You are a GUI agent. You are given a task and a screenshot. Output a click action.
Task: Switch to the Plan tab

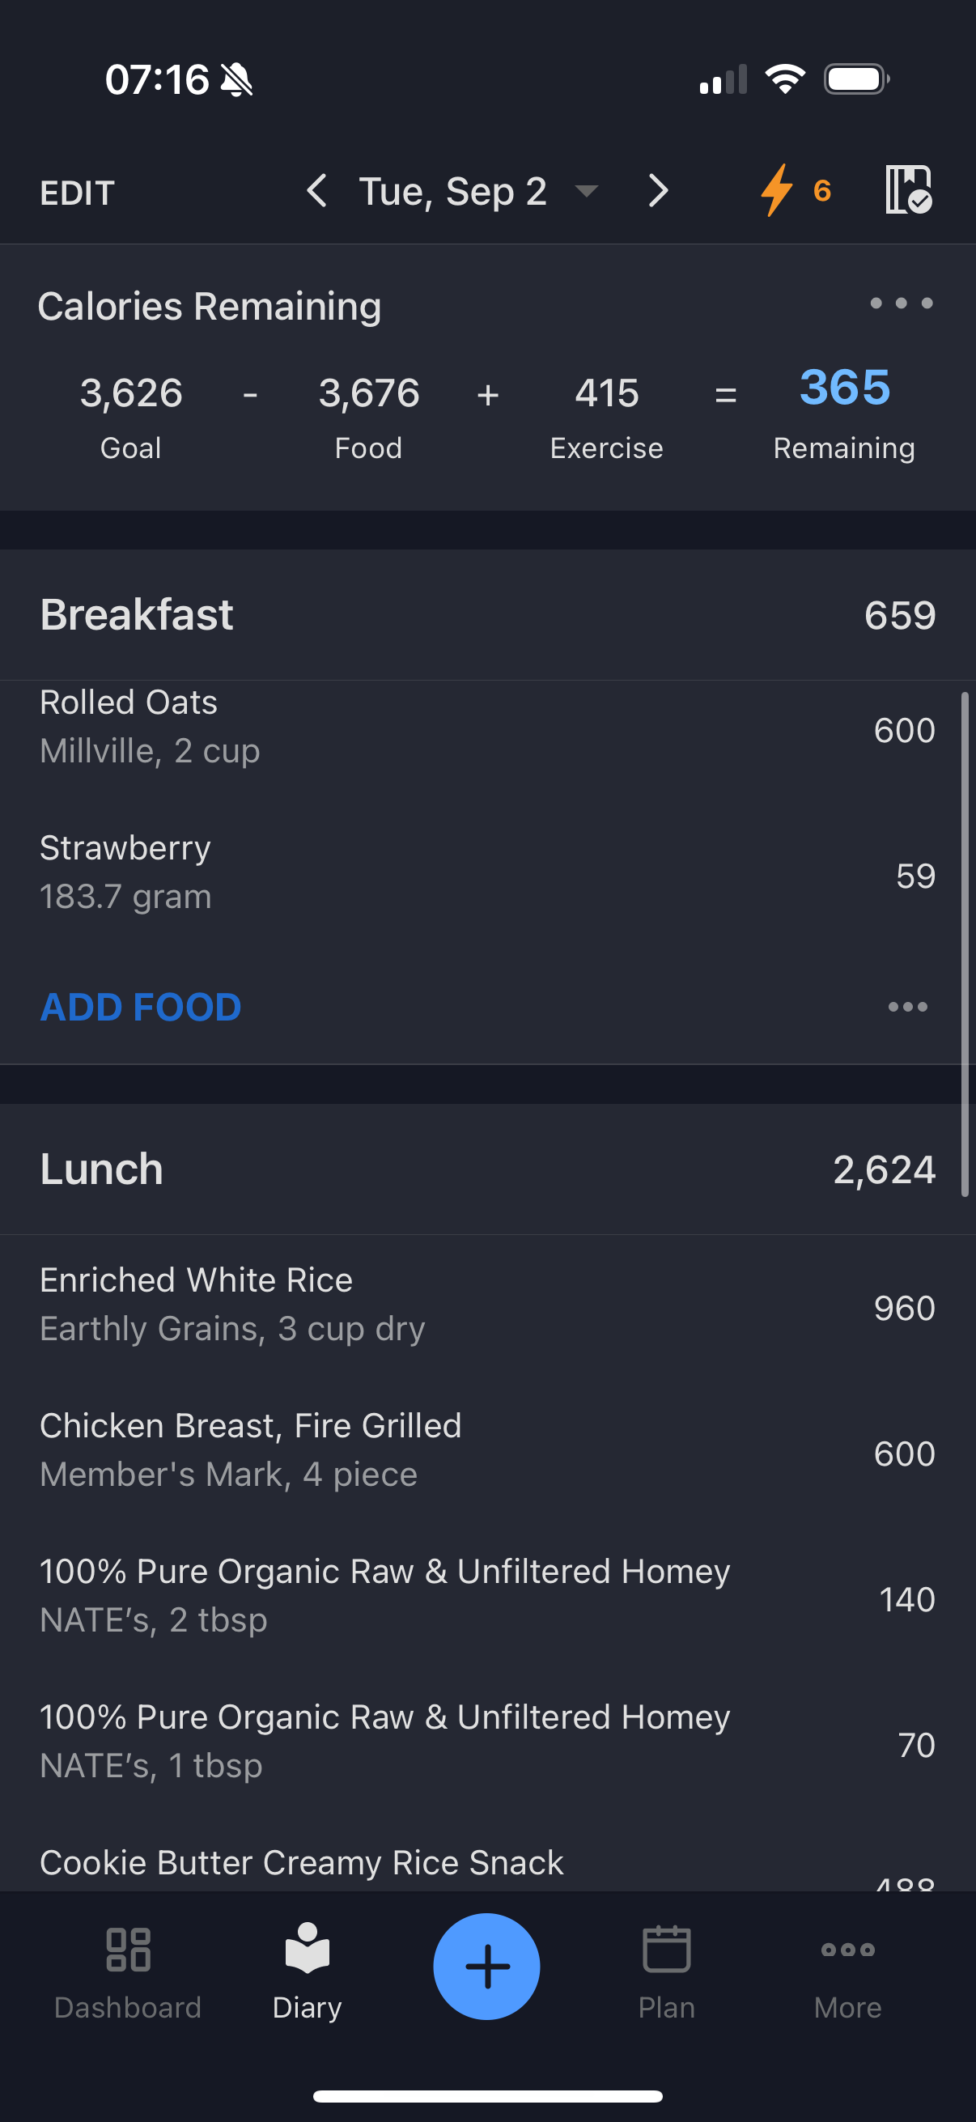(666, 1972)
